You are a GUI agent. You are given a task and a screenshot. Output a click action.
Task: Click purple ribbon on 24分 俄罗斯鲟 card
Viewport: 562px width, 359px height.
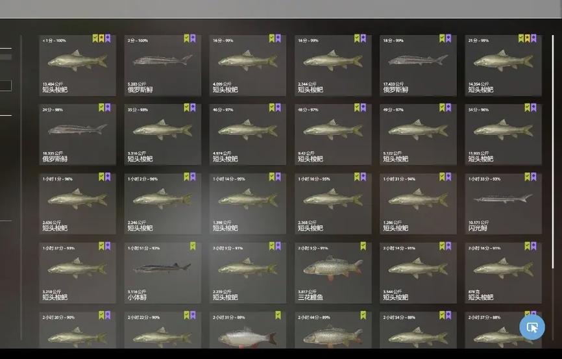pyautogui.click(x=108, y=108)
